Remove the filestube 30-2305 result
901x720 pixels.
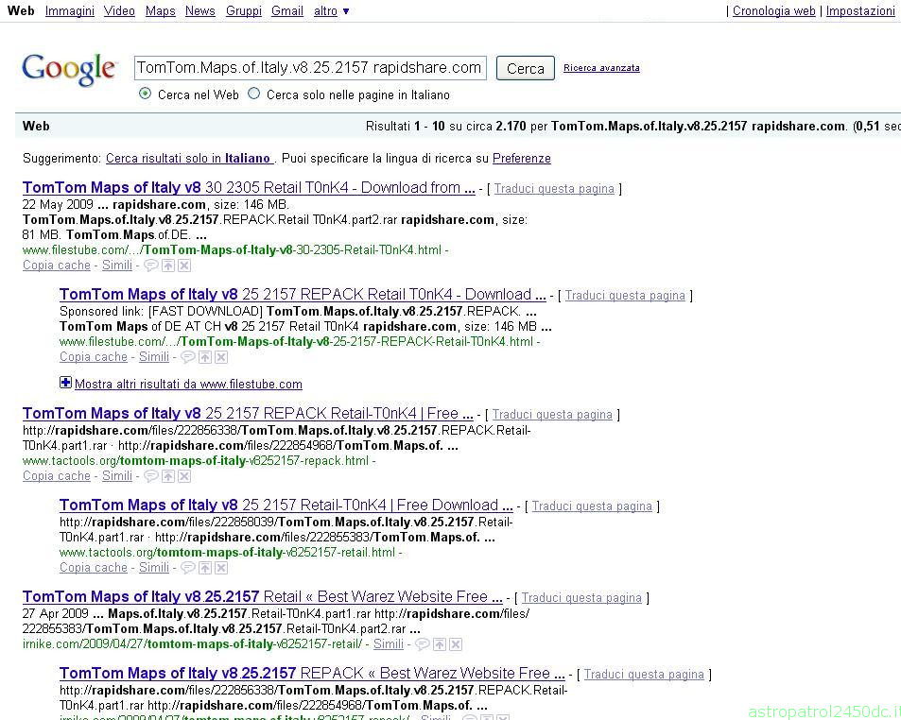[184, 266]
